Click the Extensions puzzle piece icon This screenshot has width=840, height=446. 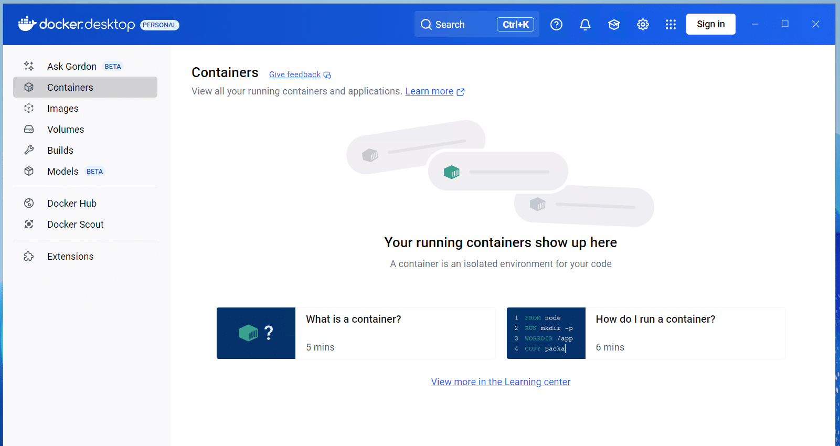click(x=29, y=256)
